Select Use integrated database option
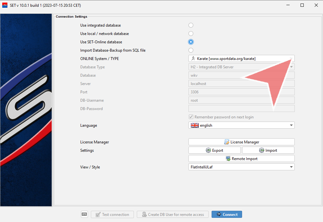This screenshot has height=222, width=323. pyautogui.click(x=191, y=25)
